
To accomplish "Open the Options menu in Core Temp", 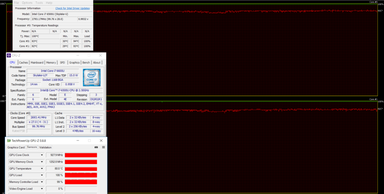I will point(27,3).
